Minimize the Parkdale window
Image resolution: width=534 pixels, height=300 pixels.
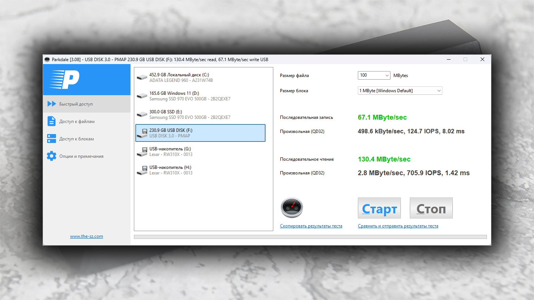(449, 60)
